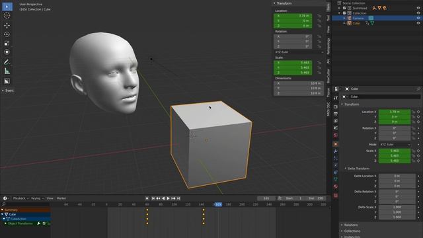Open the orange Object properties tab icon

click(336, 144)
